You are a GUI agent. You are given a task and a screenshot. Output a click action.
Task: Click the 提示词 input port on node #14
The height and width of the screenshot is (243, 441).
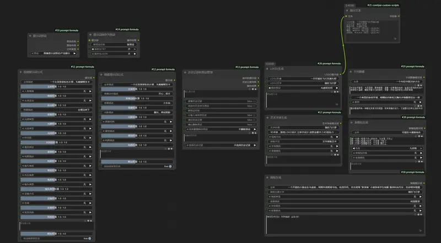[89, 40]
